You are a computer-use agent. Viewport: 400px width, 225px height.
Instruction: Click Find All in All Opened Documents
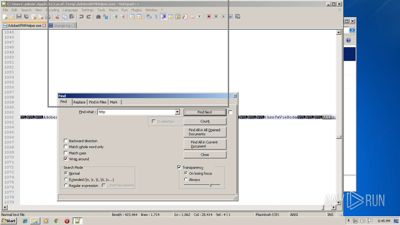(x=205, y=132)
